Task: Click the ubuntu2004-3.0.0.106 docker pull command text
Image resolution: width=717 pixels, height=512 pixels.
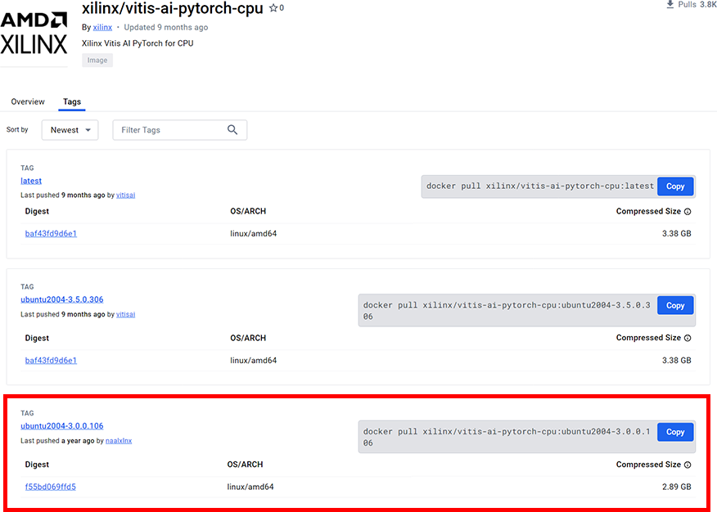Action: [507, 437]
